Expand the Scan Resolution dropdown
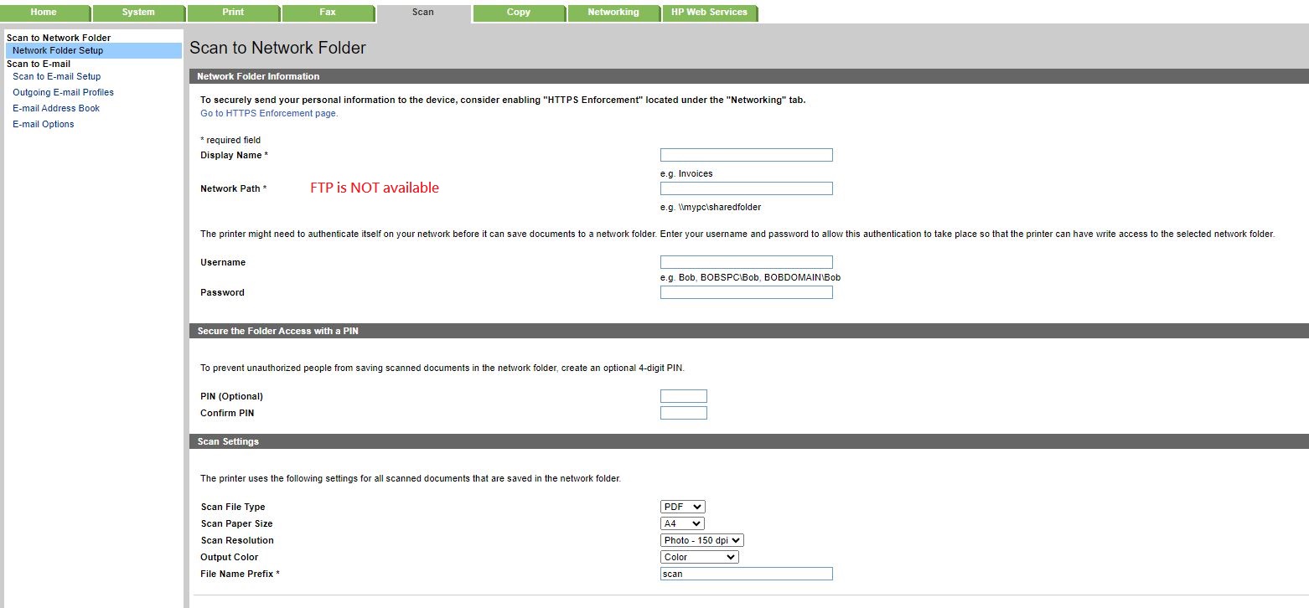1309x608 pixels. (702, 540)
